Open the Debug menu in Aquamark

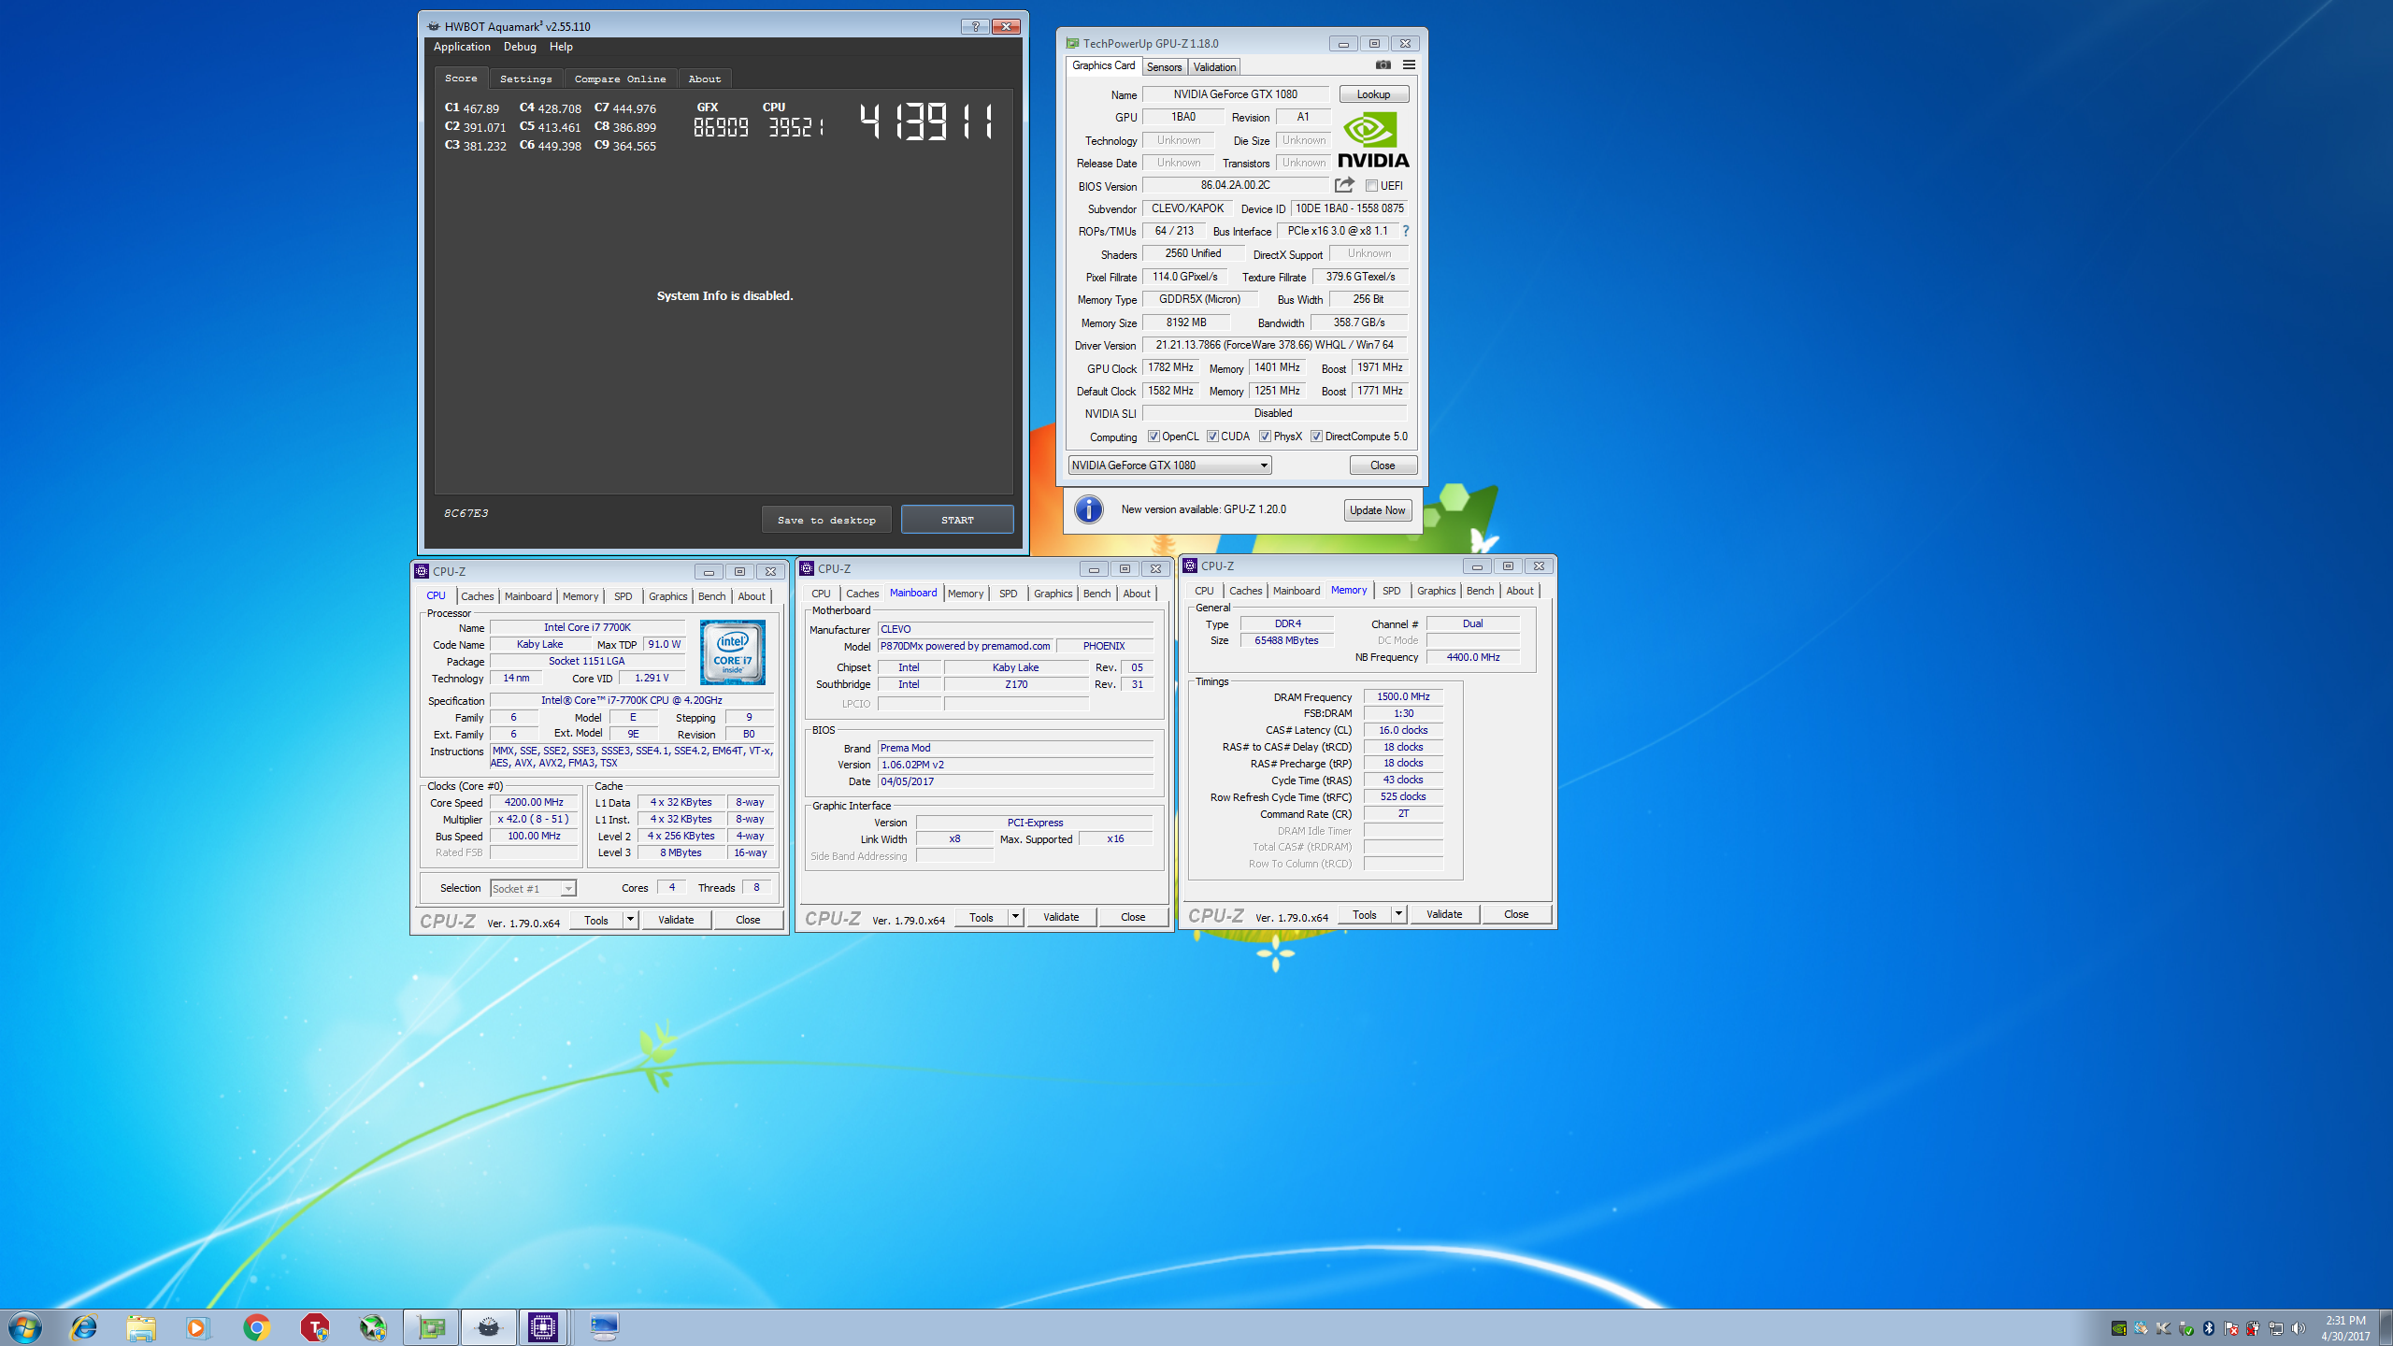[520, 47]
